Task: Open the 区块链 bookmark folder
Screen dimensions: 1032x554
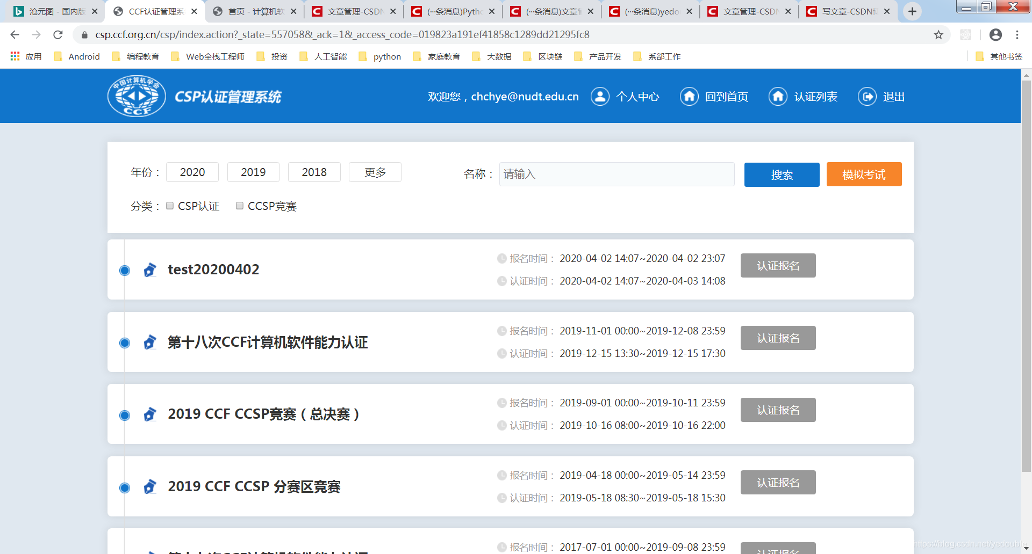Action: 543,56
